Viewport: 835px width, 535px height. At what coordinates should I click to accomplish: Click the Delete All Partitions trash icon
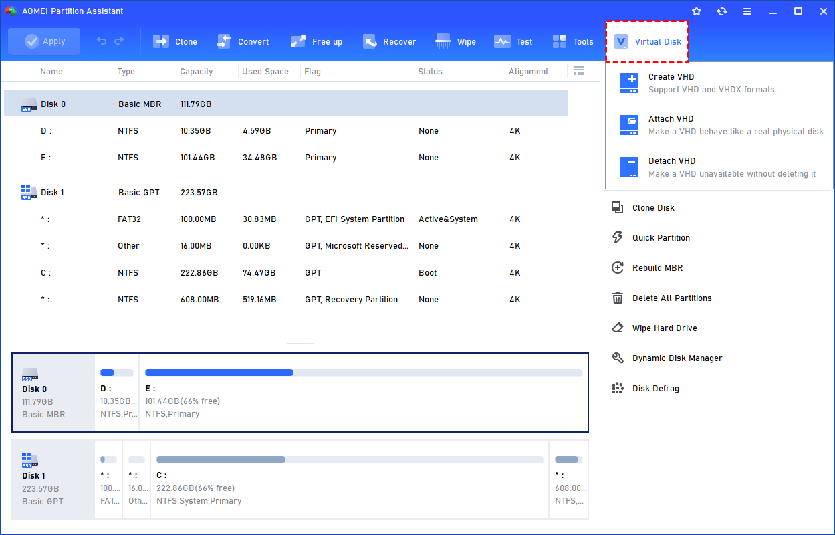[618, 298]
